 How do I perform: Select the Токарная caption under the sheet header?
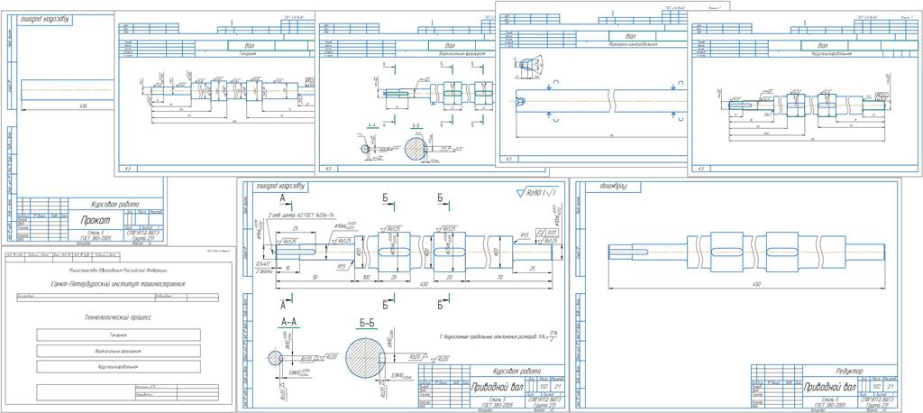(248, 53)
